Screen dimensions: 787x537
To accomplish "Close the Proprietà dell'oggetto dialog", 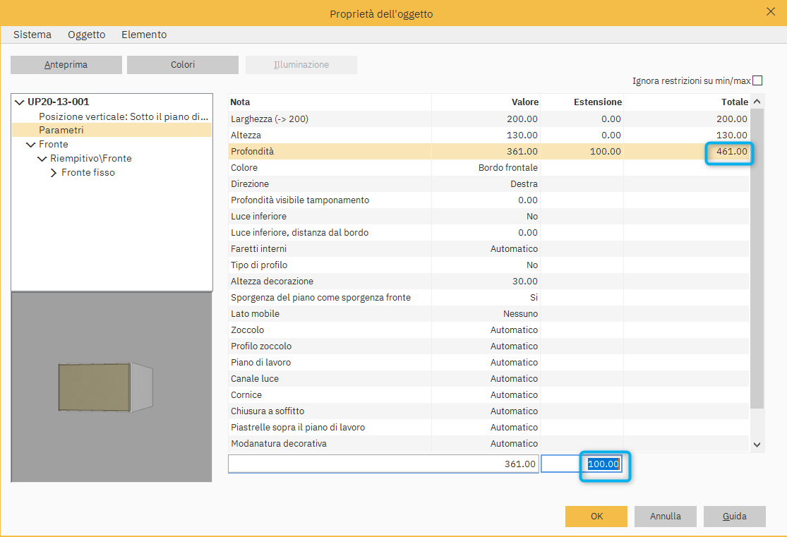I will 770,11.
